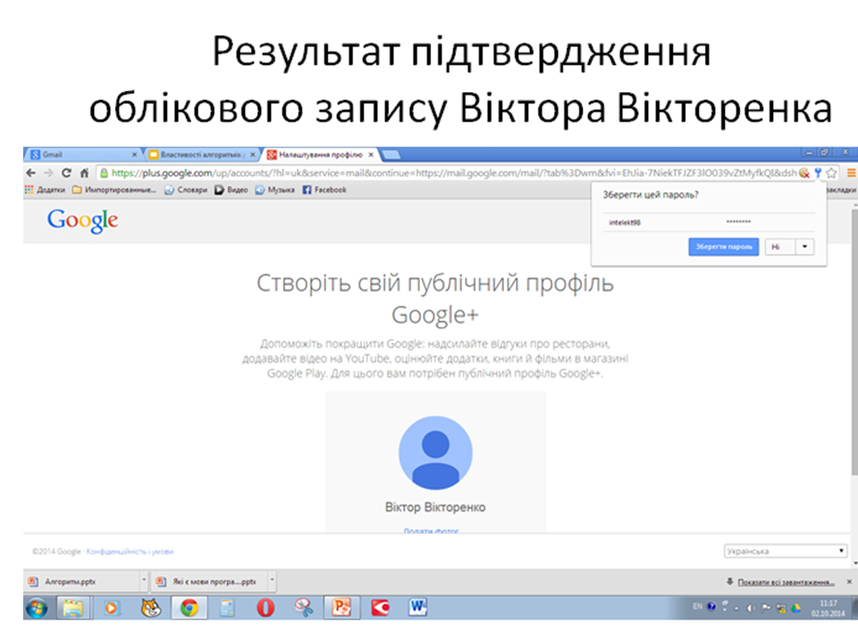Open the media player taskbar icon
Screen dimensions: 858x643
click(x=112, y=608)
